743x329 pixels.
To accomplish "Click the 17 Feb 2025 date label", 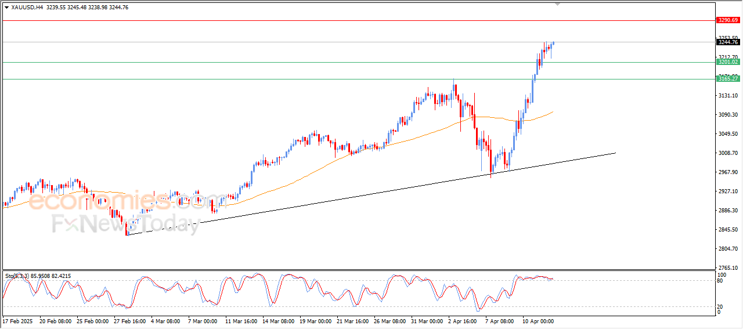I will pyautogui.click(x=17, y=321).
